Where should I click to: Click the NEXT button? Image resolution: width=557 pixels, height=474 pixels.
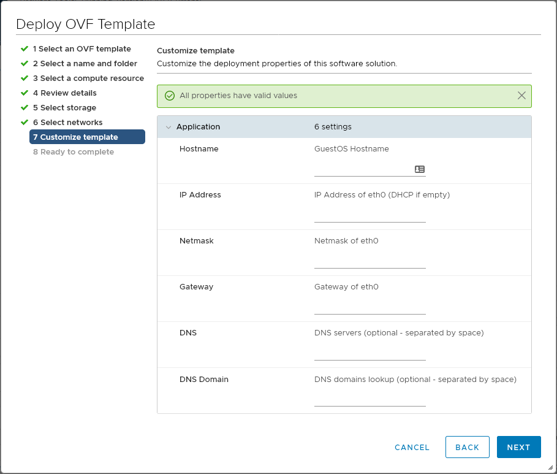click(x=518, y=447)
